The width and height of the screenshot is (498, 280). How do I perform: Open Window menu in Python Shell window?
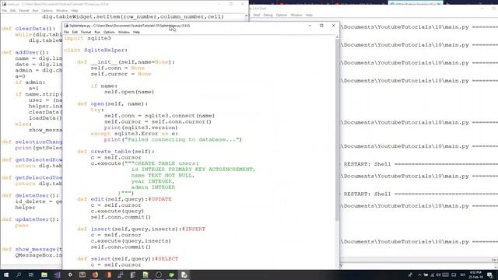(296, 15)
